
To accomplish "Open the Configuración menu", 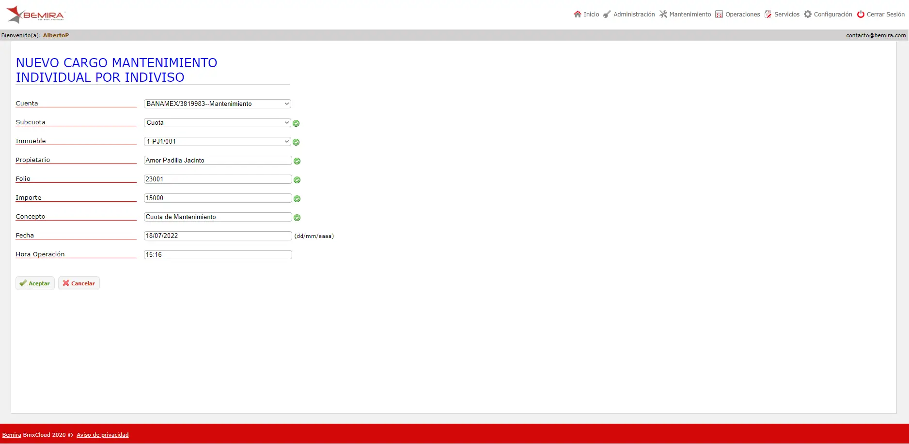I will (828, 15).
